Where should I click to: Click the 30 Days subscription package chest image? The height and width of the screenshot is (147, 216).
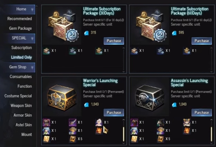62,25
